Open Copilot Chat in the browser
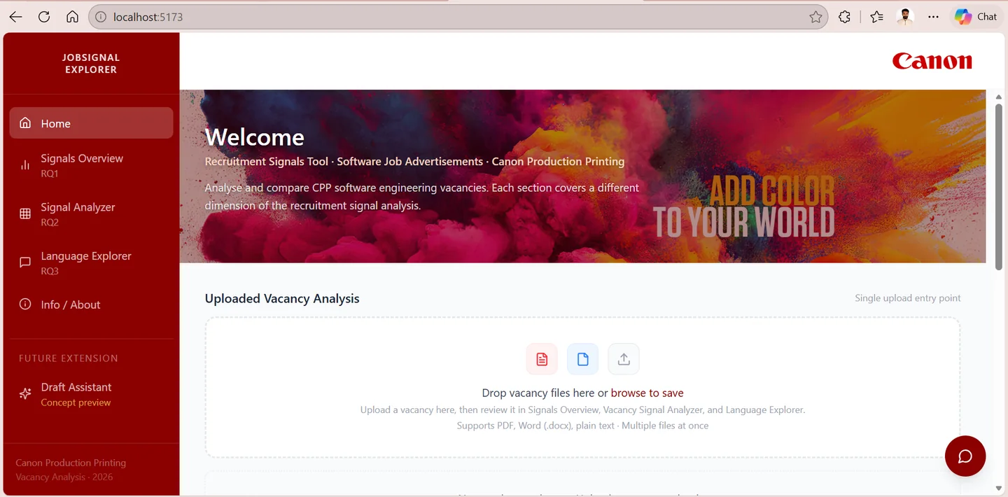Screen dimensions: 1008x497 [x=976, y=17]
